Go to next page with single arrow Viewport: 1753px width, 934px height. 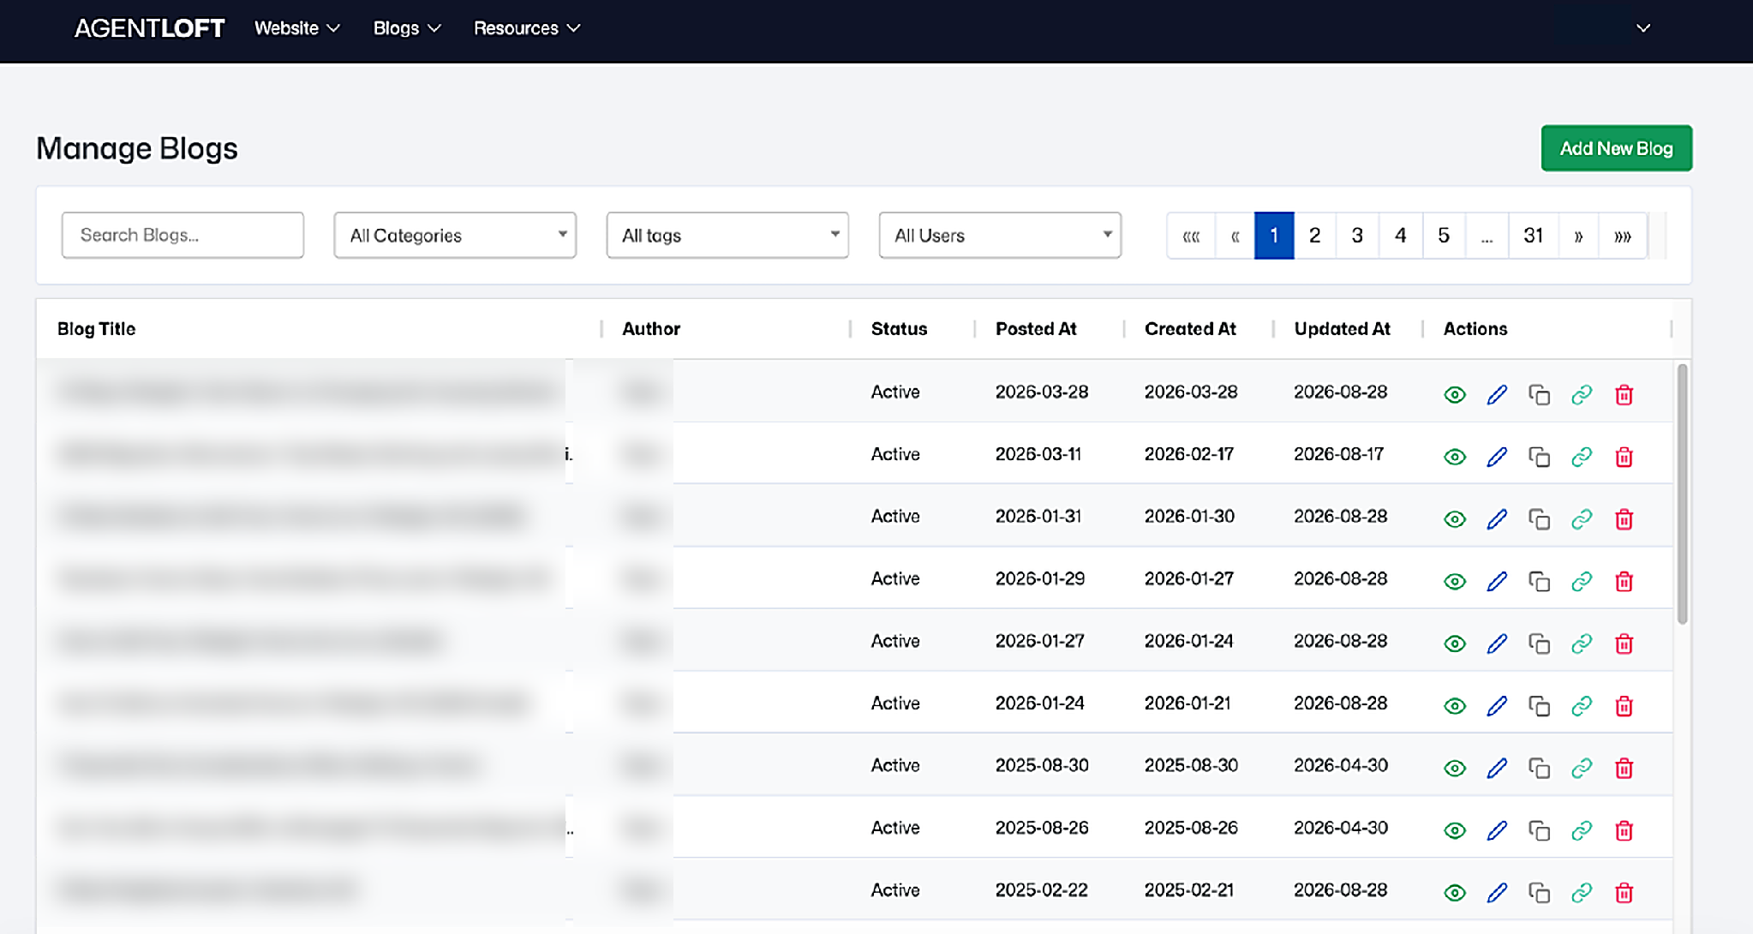coord(1578,236)
